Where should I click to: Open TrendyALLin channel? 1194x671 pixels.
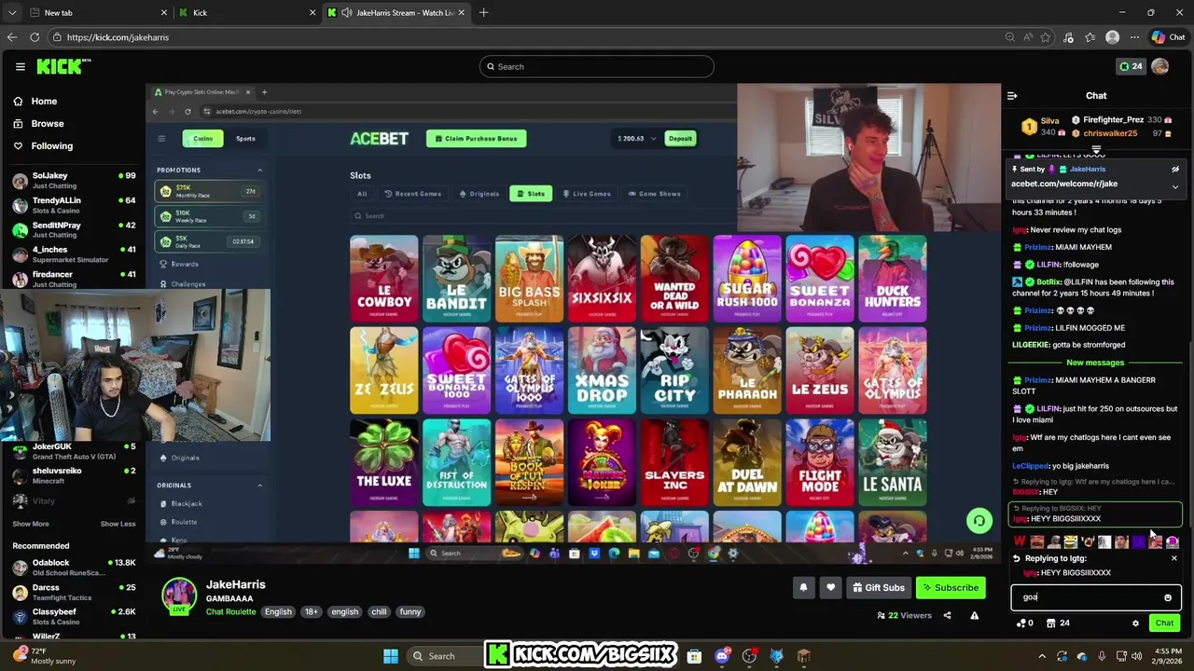tap(73, 205)
